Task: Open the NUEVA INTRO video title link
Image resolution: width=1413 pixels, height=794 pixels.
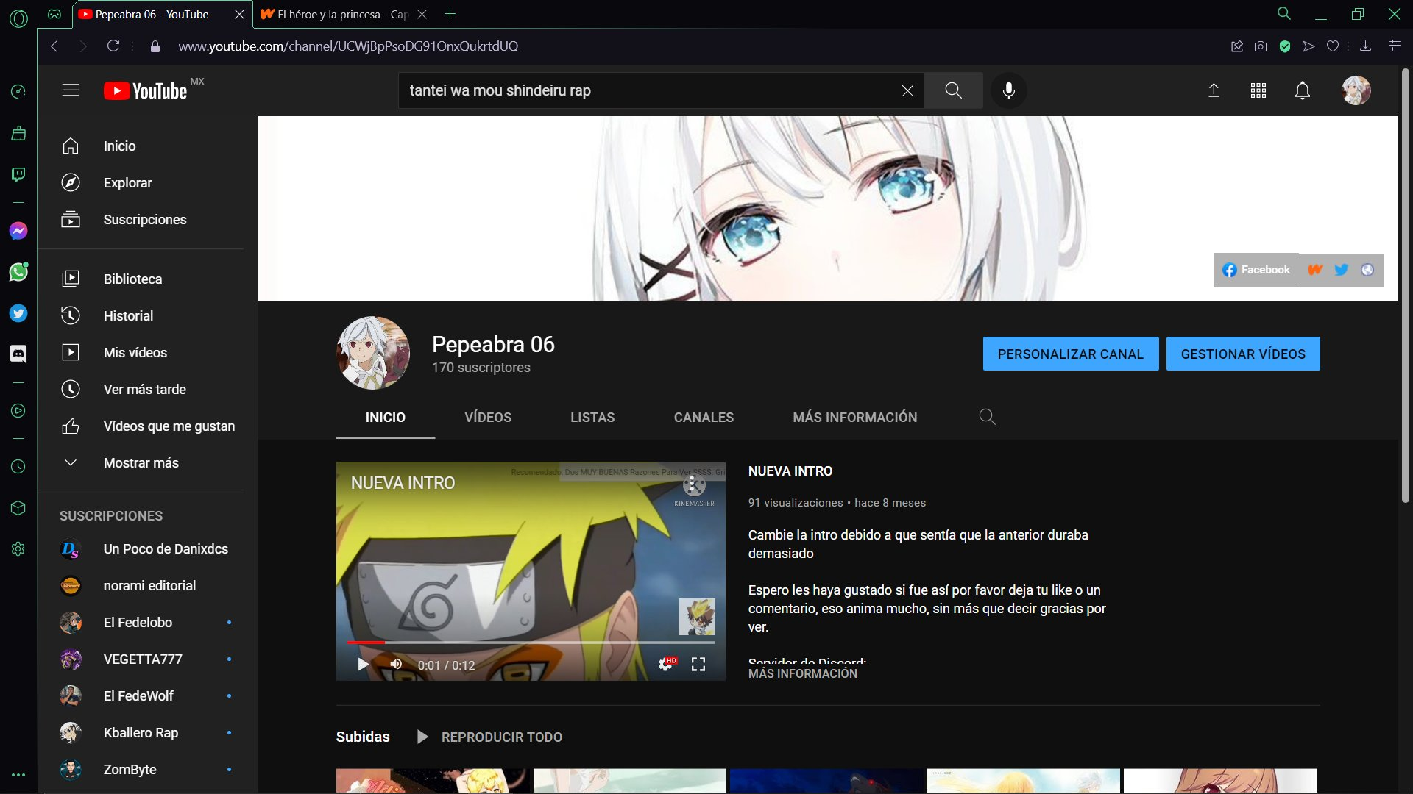Action: click(x=790, y=471)
